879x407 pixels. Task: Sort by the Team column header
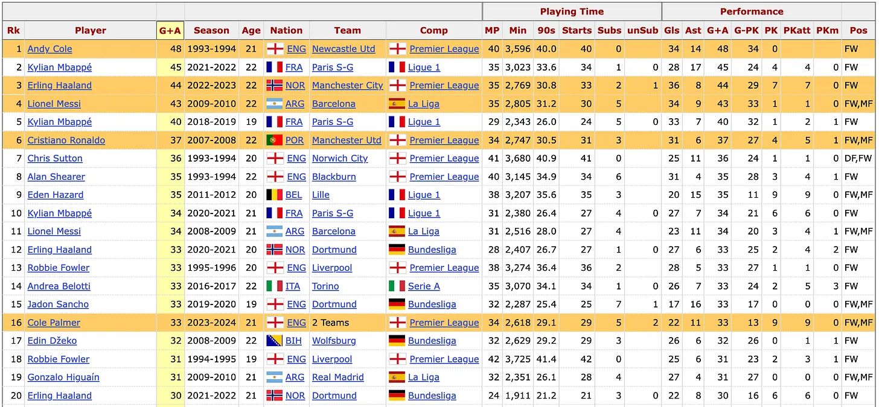pyautogui.click(x=347, y=30)
